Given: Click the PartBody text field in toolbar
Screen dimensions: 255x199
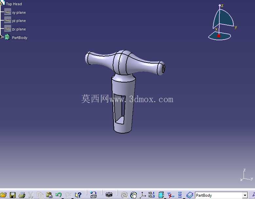Looking at the screenshot, I should 219,195.
